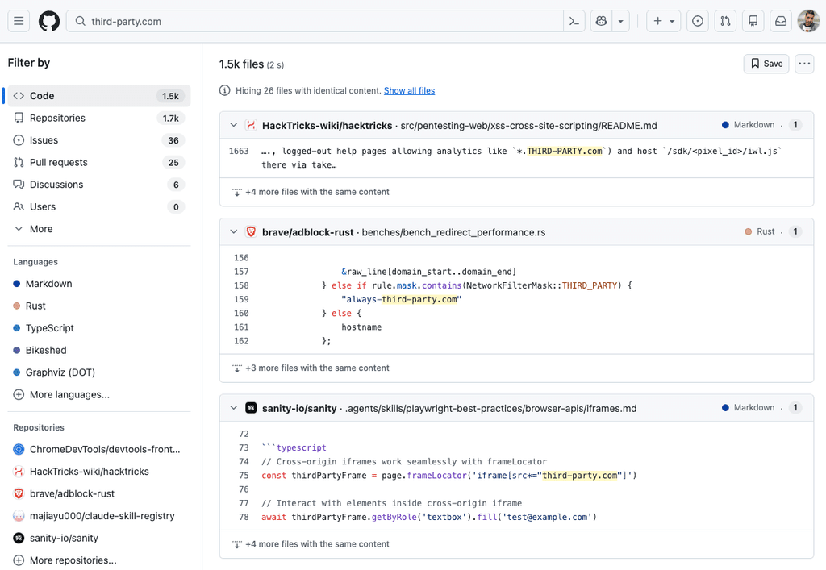Filter by sanity-io/sanity repository in sidebar
The height and width of the screenshot is (570, 826).
[x=99, y=538]
